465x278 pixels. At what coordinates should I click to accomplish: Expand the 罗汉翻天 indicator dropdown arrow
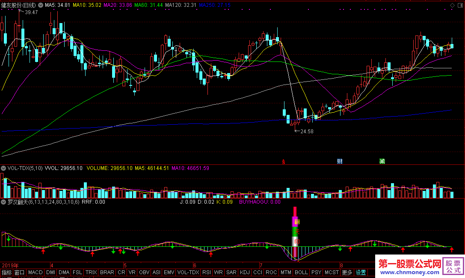tap(3, 202)
